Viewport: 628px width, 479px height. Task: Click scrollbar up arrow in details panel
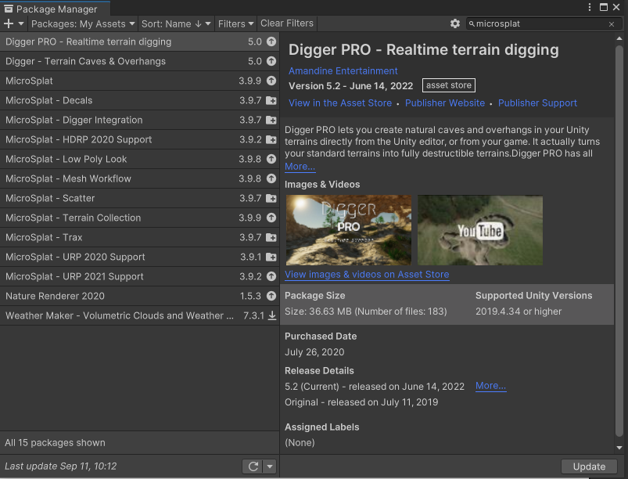pos(619,38)
